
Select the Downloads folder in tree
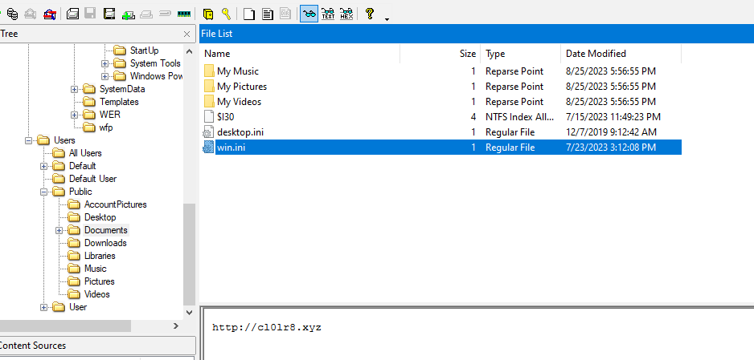coord(105,243)
